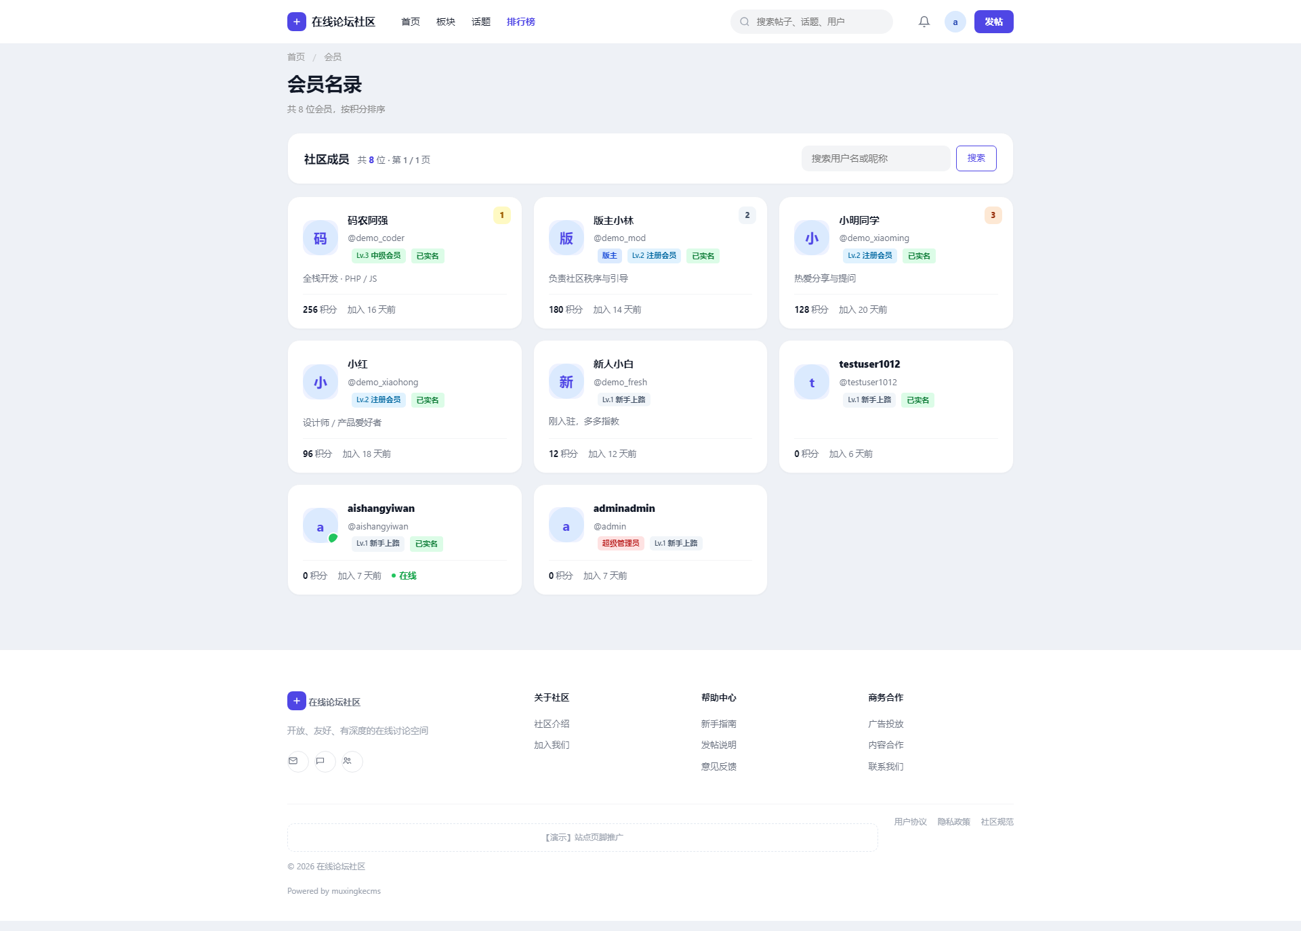Open the user avatar 'a' in header
The height and width of the screenshot is (931, 1301).
pos(955,22)
